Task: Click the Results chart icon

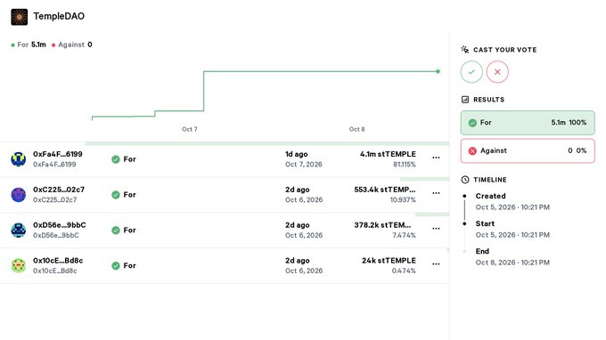Action: pos(465,100)
